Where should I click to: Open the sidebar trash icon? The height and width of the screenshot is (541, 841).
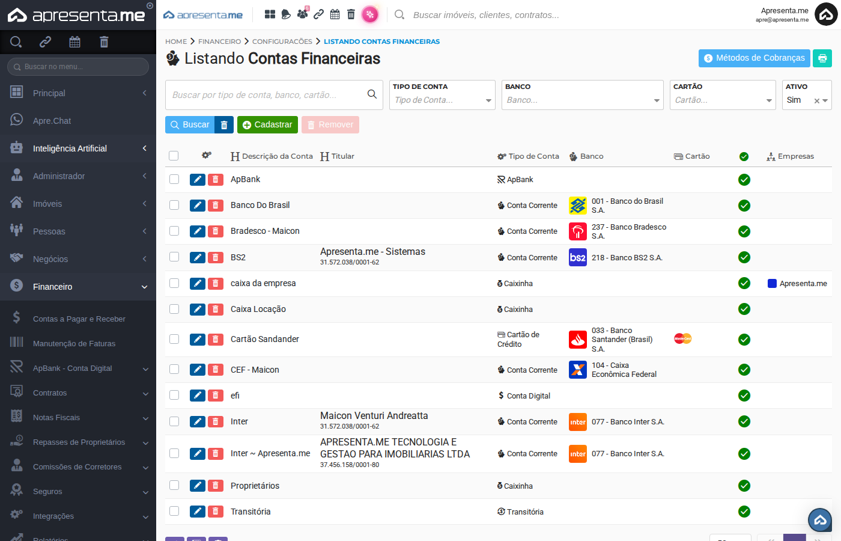tap(104, 41)
